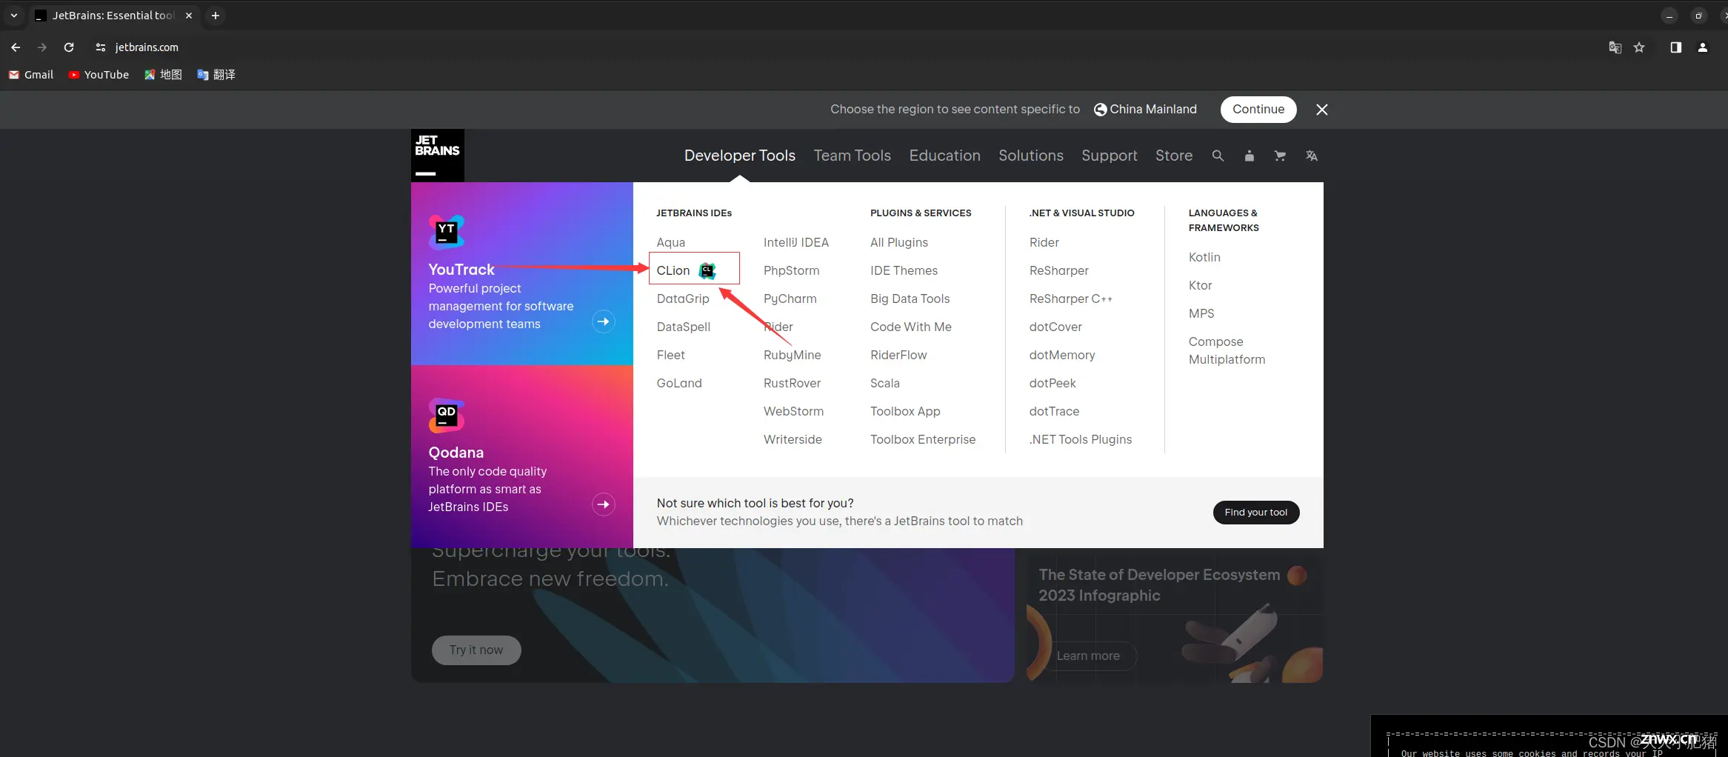1728x757 pixels.
Task: Click the CLion product icon
Action: [707, 270]
